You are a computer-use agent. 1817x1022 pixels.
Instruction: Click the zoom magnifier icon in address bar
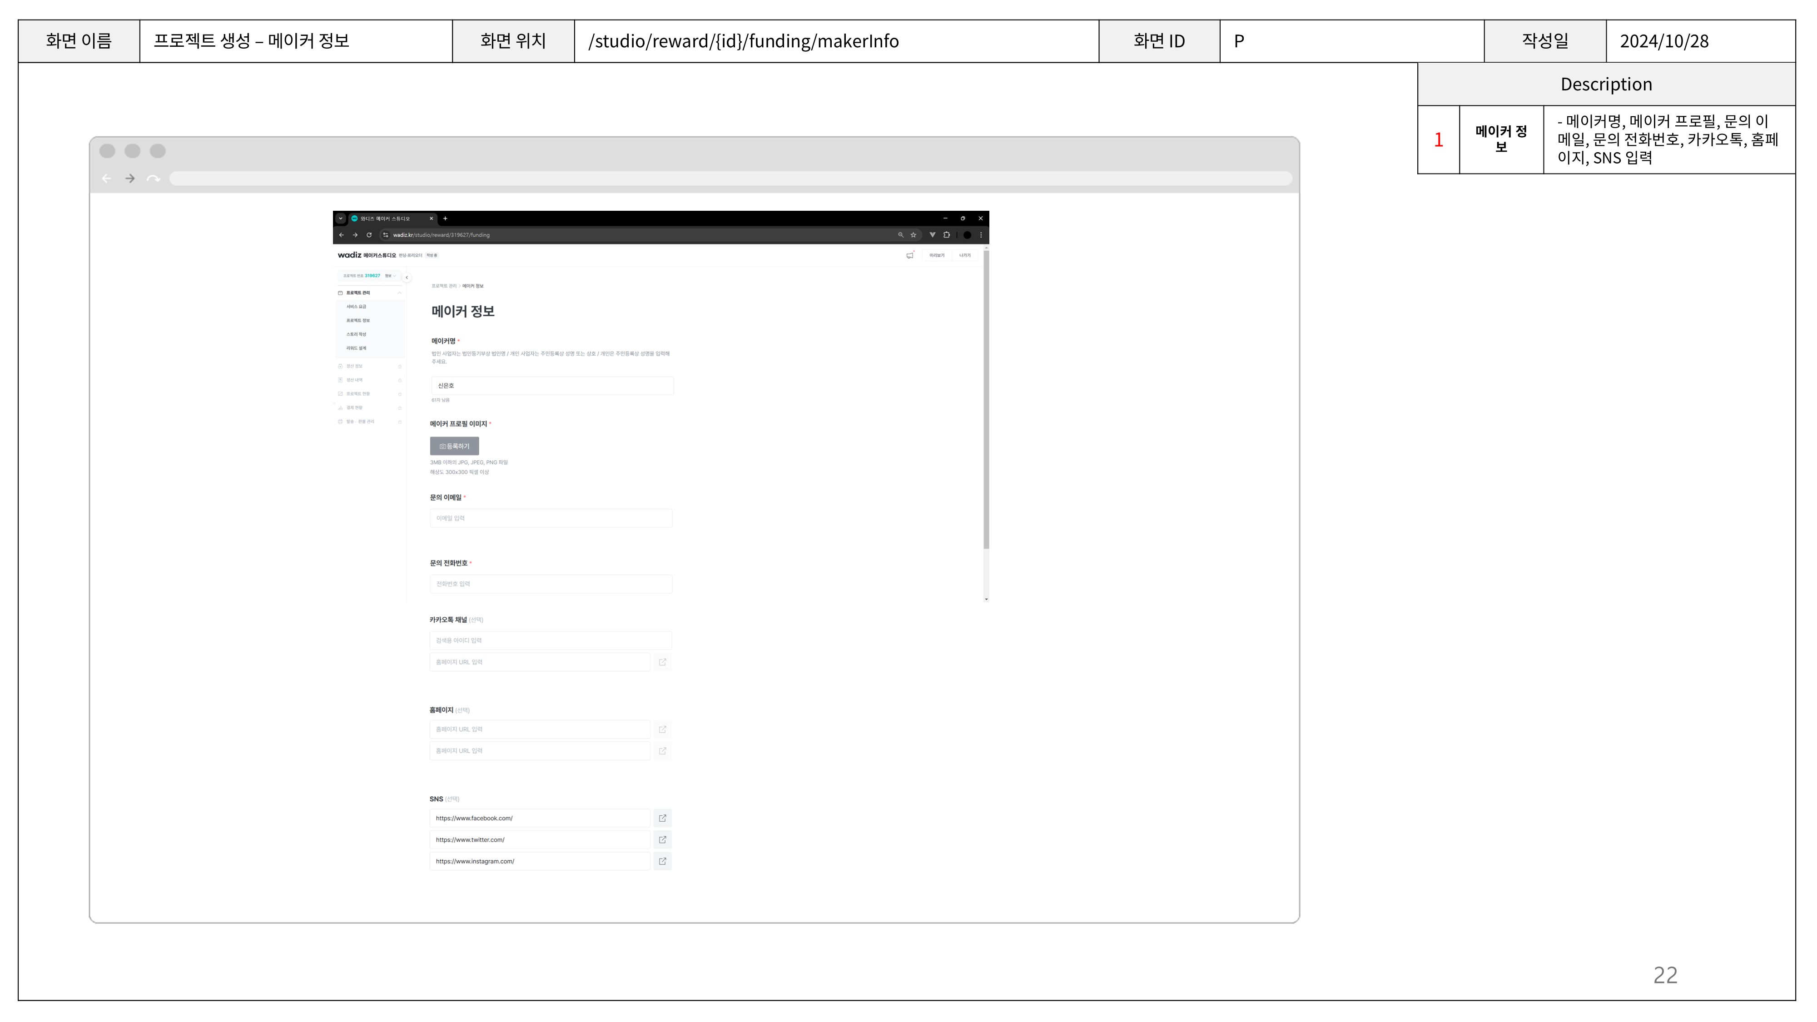(x=900, y=235)
